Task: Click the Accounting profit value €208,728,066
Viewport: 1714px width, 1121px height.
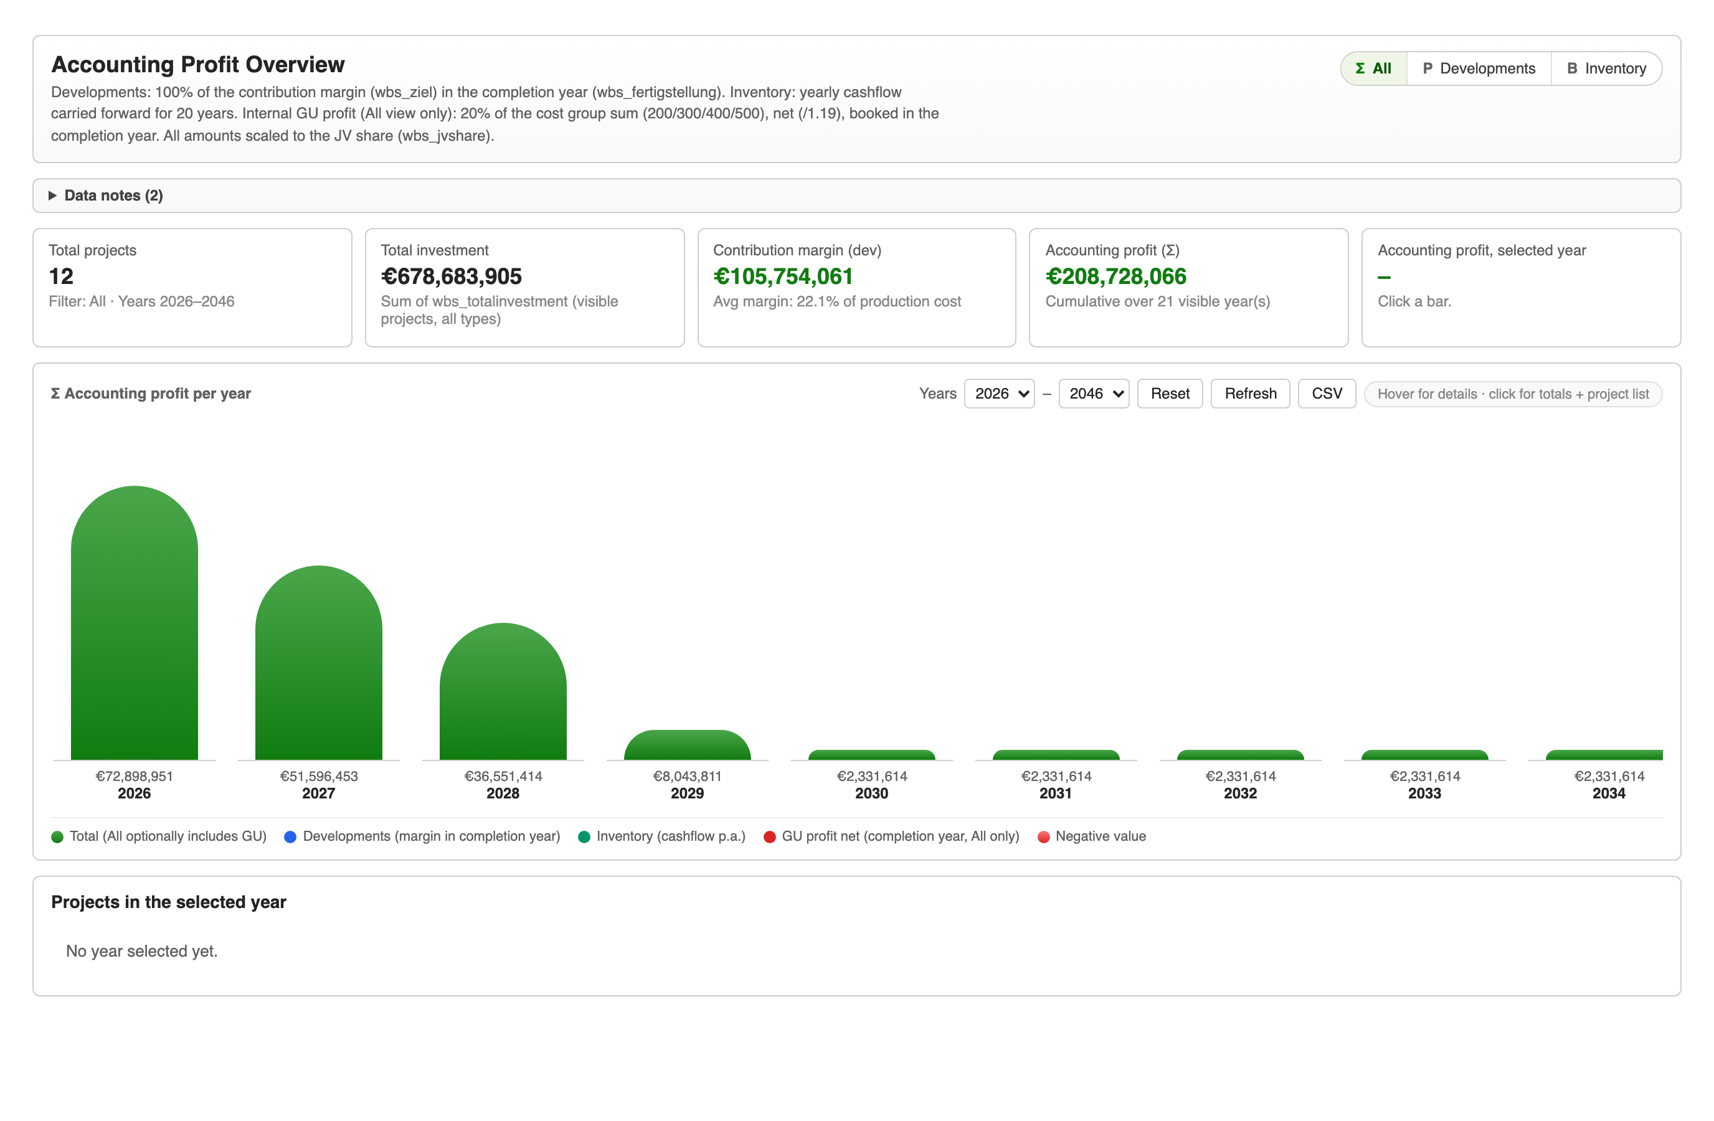Action: [x=1115, y=277]
